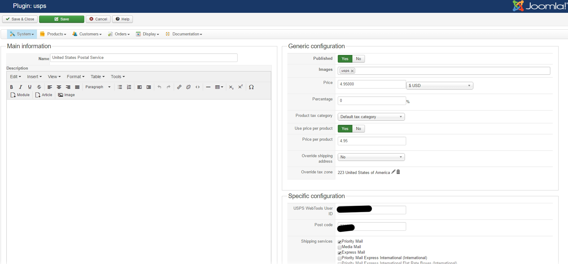Apply bold formatting in the editor
This screenshot has width=568, height=264.
coord(12,87)
